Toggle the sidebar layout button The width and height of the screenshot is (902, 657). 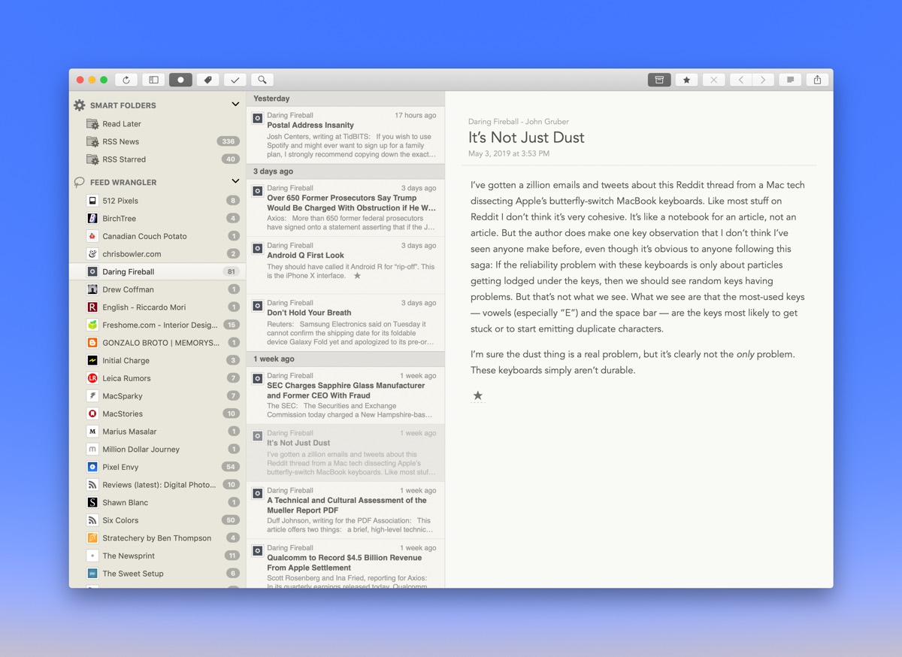point(153,80)
